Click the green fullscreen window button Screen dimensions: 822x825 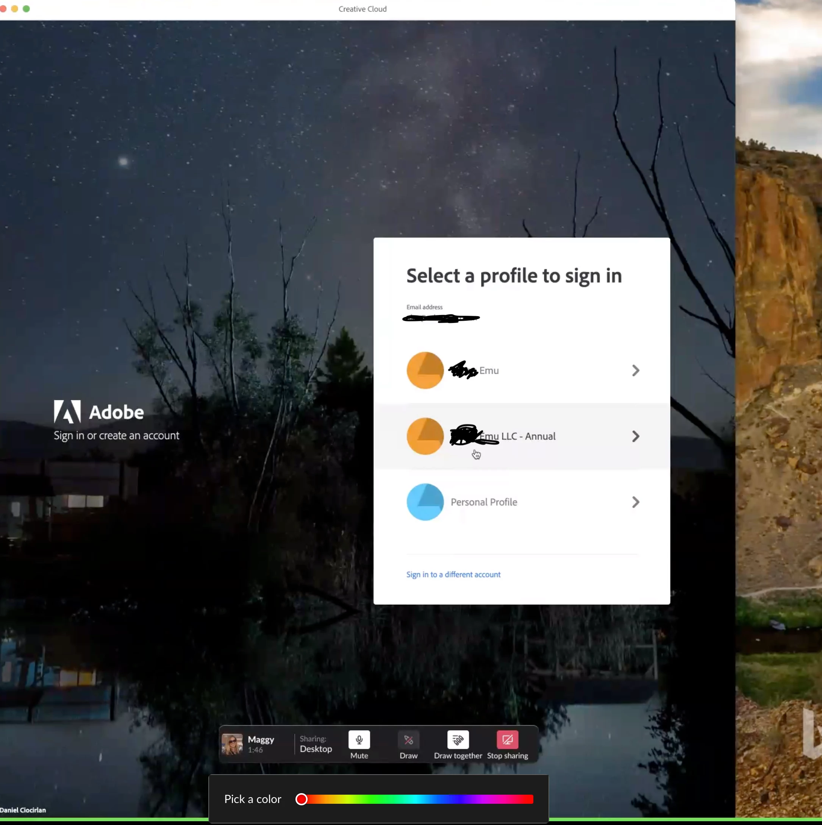click(26, 9)
